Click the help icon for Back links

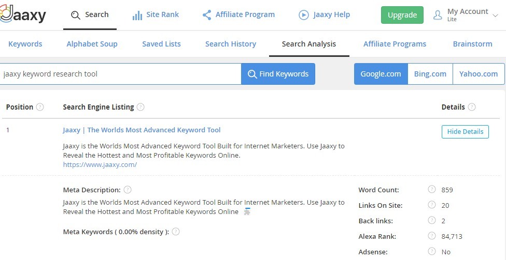click(432, 220)
